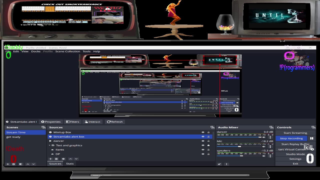Open the Docks menu
This screenshot has height=180, width=320.
pos(36,51)
